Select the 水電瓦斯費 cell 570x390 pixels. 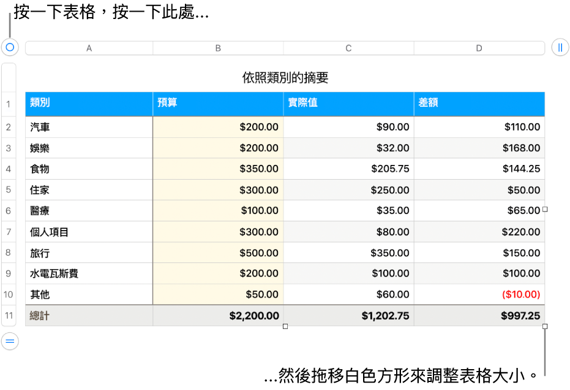point(89,273)
